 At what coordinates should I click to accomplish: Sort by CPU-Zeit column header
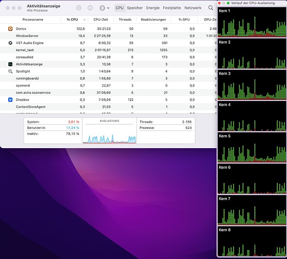coord(101,19)
